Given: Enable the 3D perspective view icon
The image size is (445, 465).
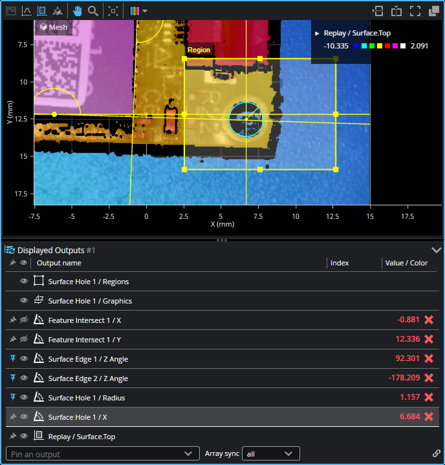Looking at the screenshot, I should [x=58, y=11].
